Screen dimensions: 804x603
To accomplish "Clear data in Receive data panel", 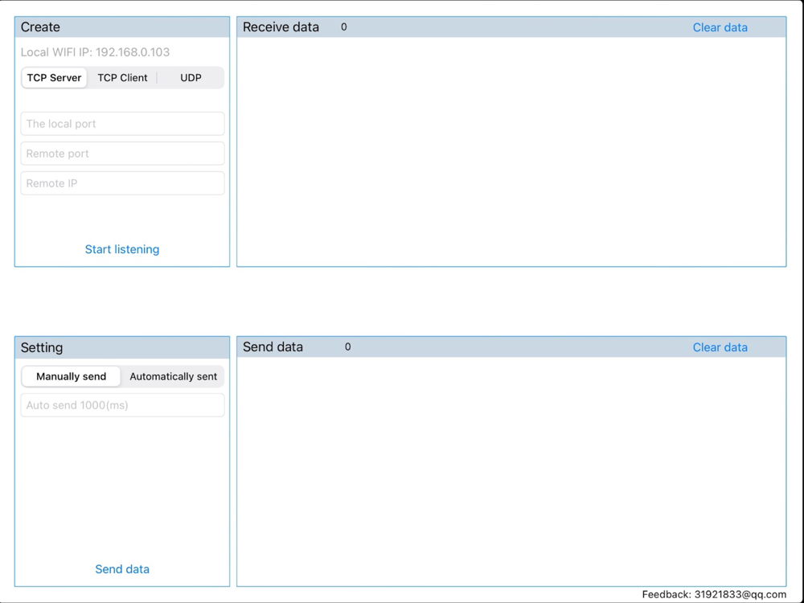I will click(720, 27).
